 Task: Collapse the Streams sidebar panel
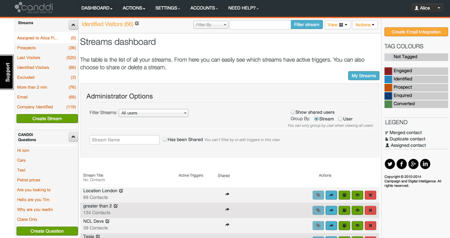73,25
